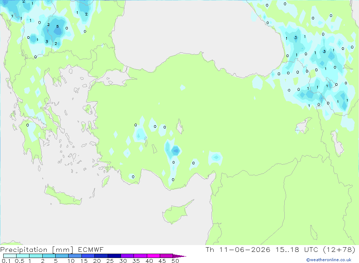Pick the 0.1–0.5 mm legend swatch
The image size is (359, 263).
coord(10,256)
